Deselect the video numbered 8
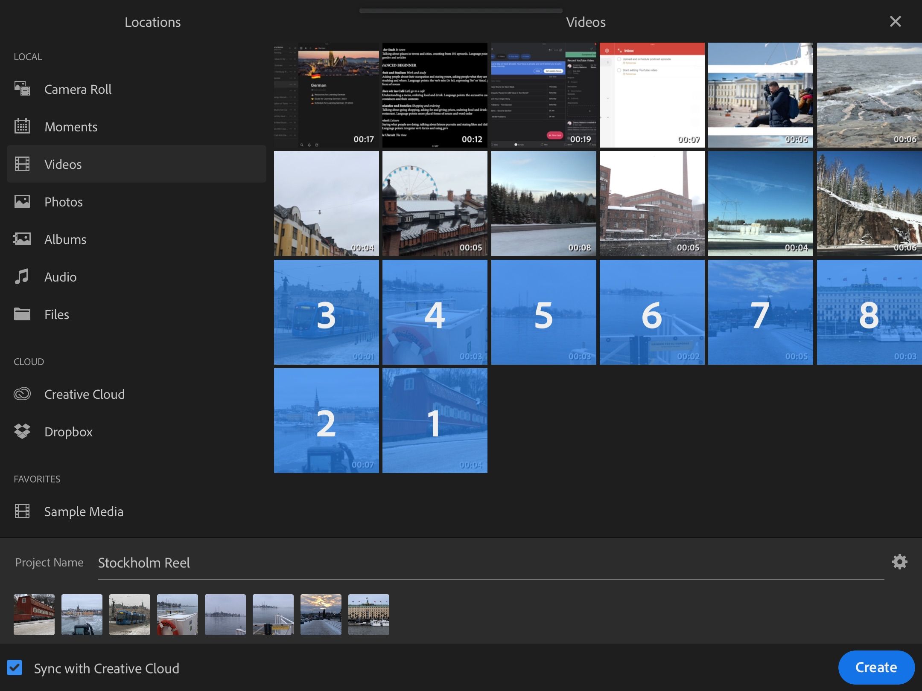Viewport: 922px width, 691px height. tap(869, 312)
